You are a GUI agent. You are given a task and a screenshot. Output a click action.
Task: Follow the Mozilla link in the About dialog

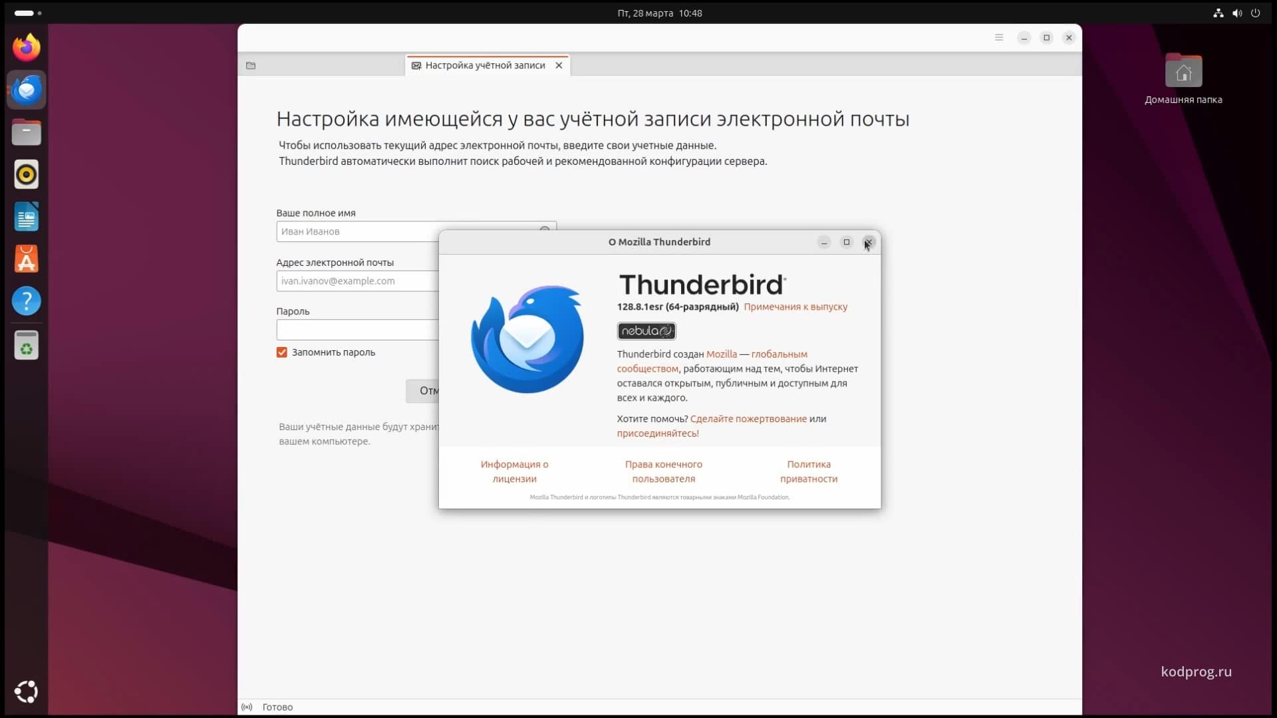pos(722,354)
